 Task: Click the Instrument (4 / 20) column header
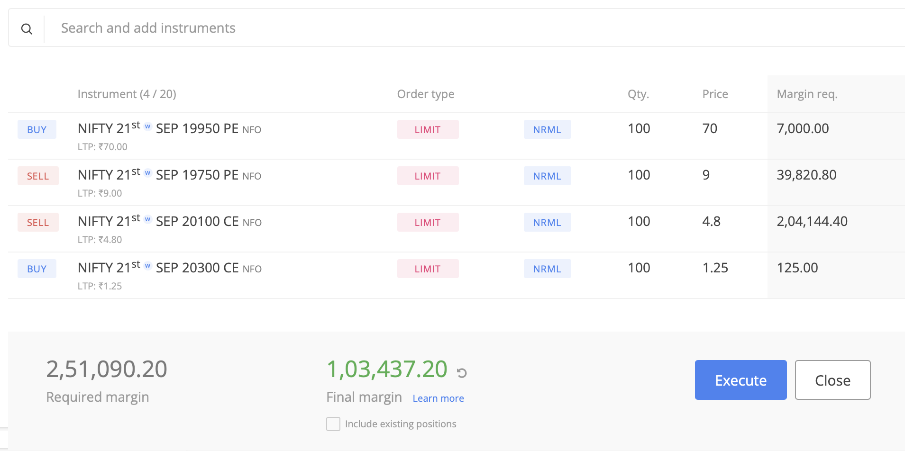click(127, 94)
